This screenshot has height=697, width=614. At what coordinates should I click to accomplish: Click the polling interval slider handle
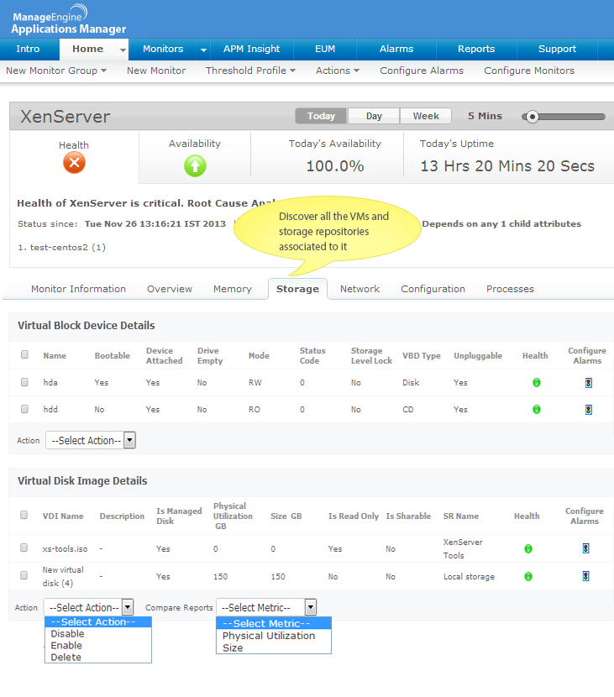tap(532, 117)
